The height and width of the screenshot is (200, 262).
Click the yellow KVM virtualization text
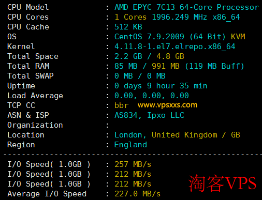(x=238, y=37)
